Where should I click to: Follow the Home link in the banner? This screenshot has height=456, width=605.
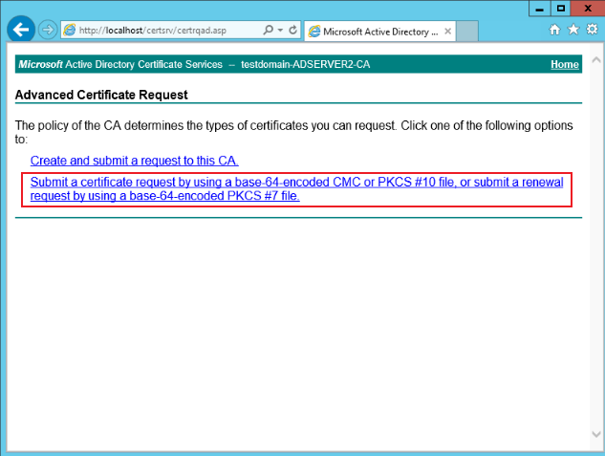565,64
